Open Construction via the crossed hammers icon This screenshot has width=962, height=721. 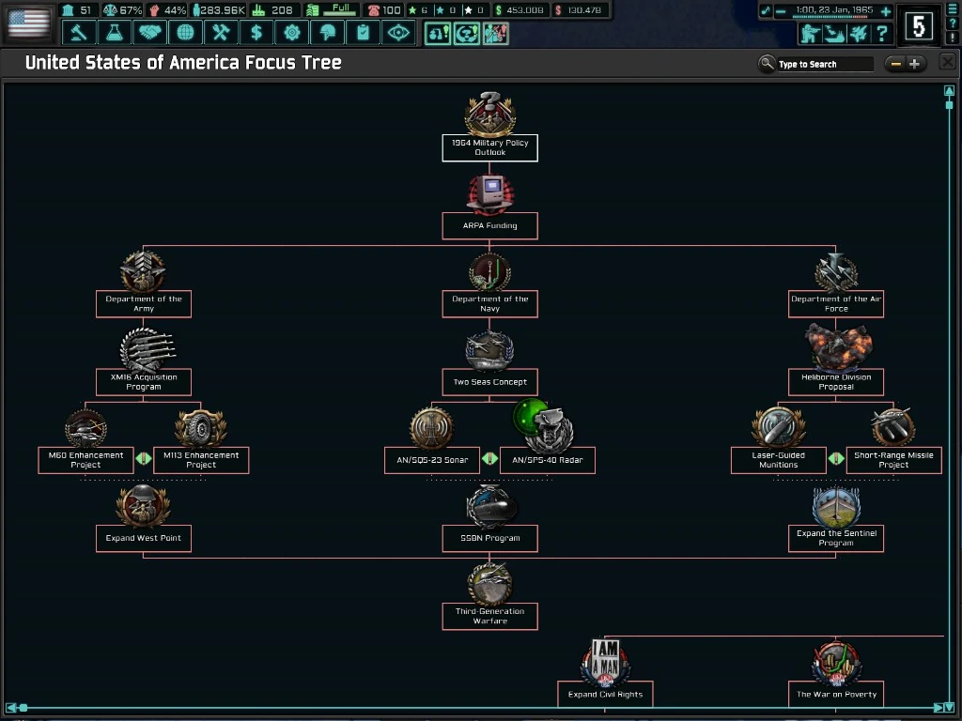(221, 31)
